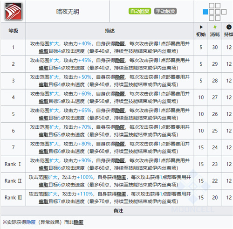Click the 等级 column header
This screenshot has height=229, width=233.
14,31
